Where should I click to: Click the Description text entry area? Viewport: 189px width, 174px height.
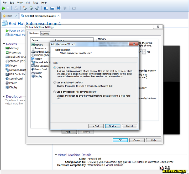click(x=15, y=102)
